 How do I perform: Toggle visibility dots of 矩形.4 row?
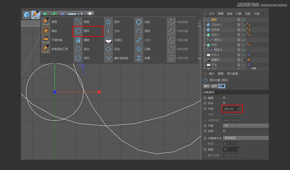coord(242,50)
